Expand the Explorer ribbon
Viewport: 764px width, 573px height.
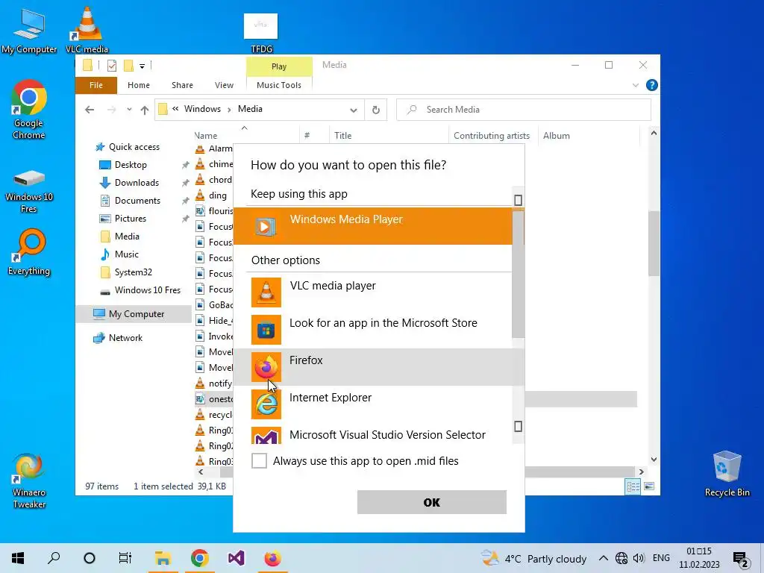(636, 85)
